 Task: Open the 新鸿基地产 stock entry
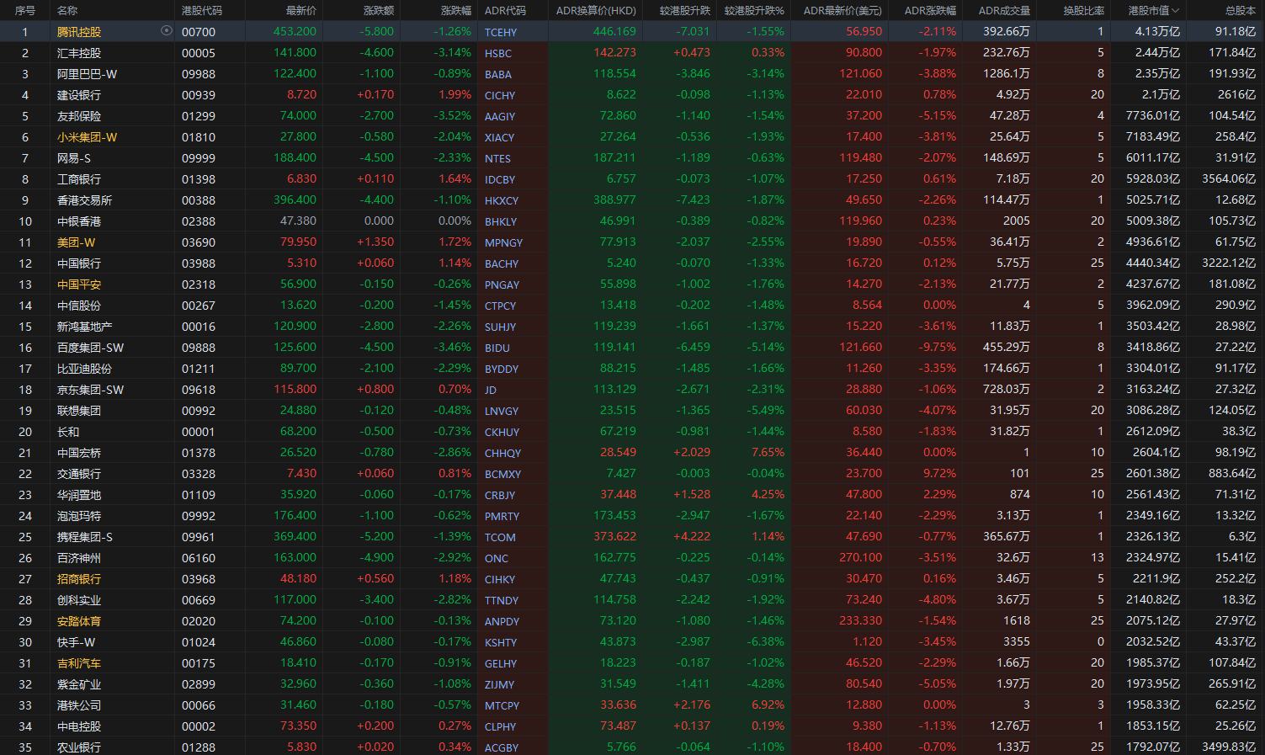[84, 326]
